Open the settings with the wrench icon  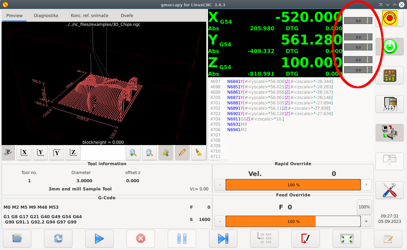click(x=389, y=190)
